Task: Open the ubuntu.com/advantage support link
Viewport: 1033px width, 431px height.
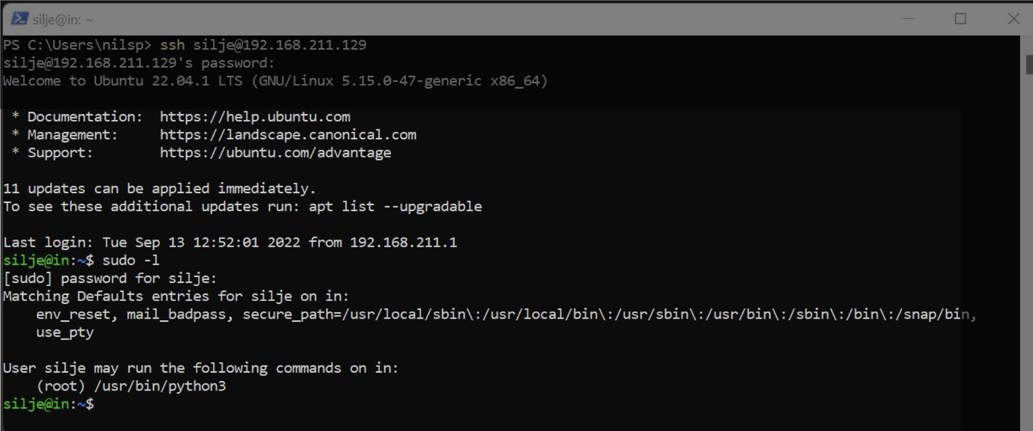Action: [x=276, y=153]
